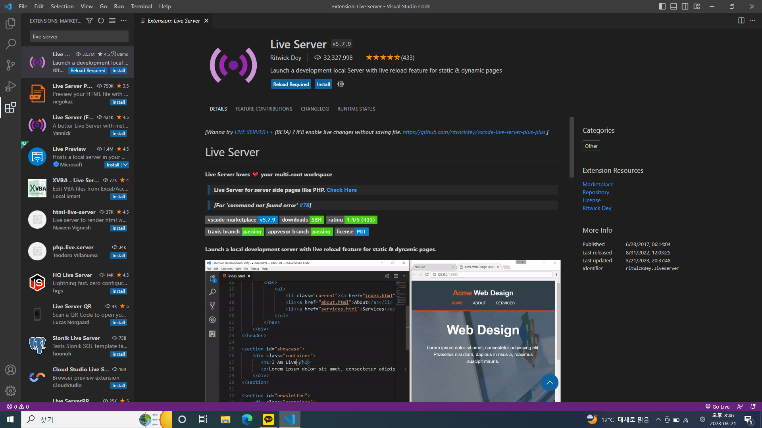Image resolution: width=762 pixels, height=428 pixels.
Task: Open the Repository resource link
Action: 596,192
